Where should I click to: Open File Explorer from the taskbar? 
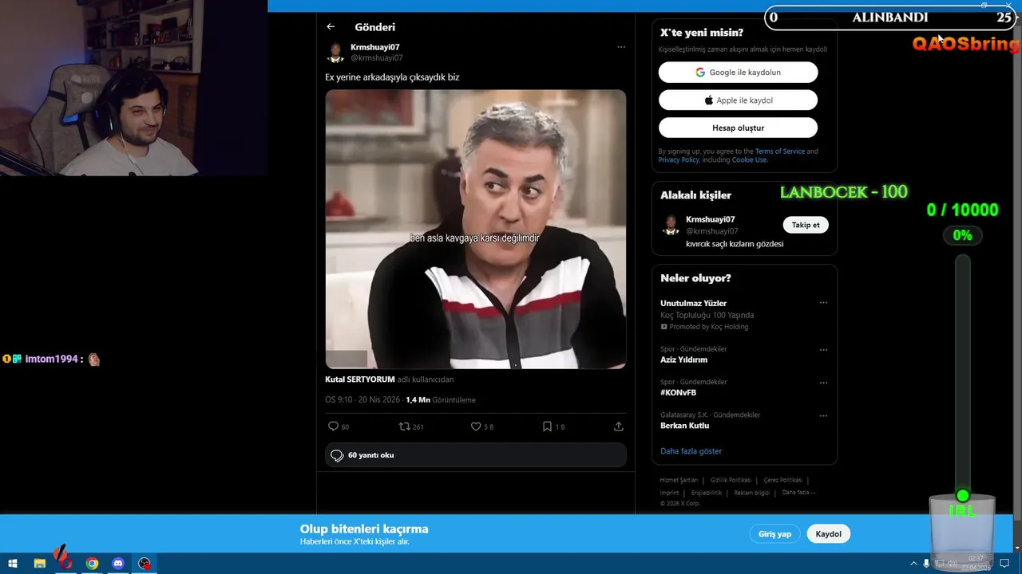(39, 564)
